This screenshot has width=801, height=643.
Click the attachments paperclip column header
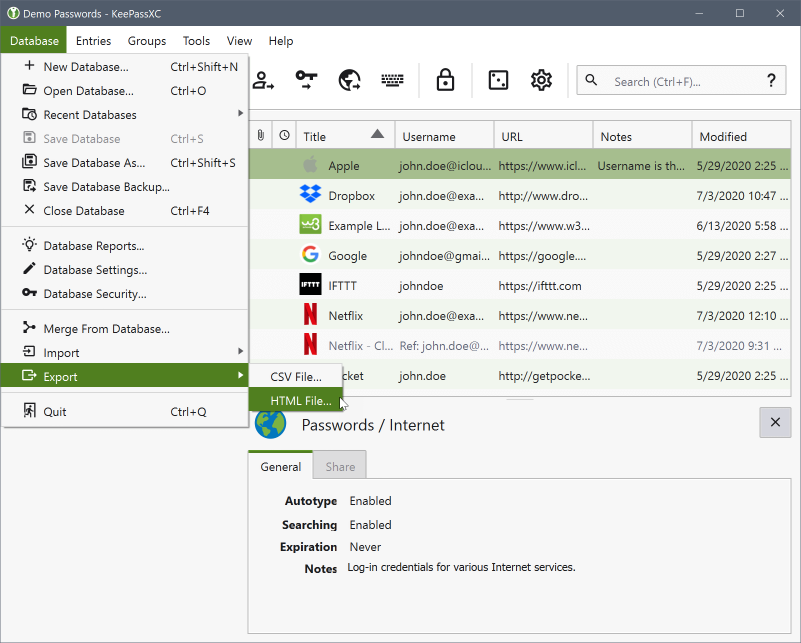(x=260, y=135)
